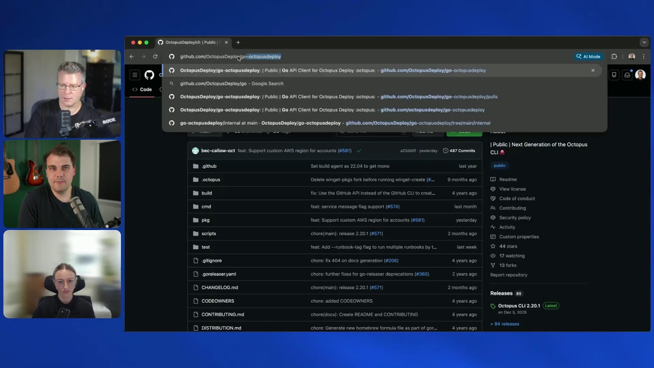Open the scripts folder
This screenshot has width=654, height=368.
208,234
